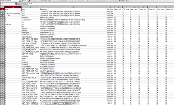Select the dotproject user cell
Image resolution: width=174 pixels, height=105 pixels.
click(x=31, y=33)
